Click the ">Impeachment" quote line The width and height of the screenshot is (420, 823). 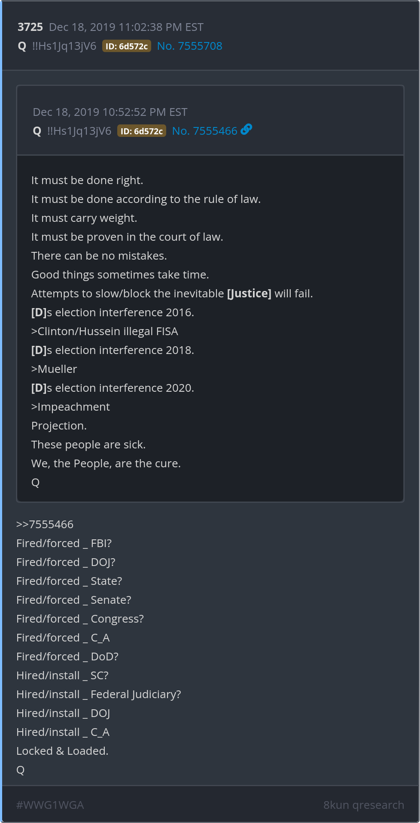coord(70,407)
